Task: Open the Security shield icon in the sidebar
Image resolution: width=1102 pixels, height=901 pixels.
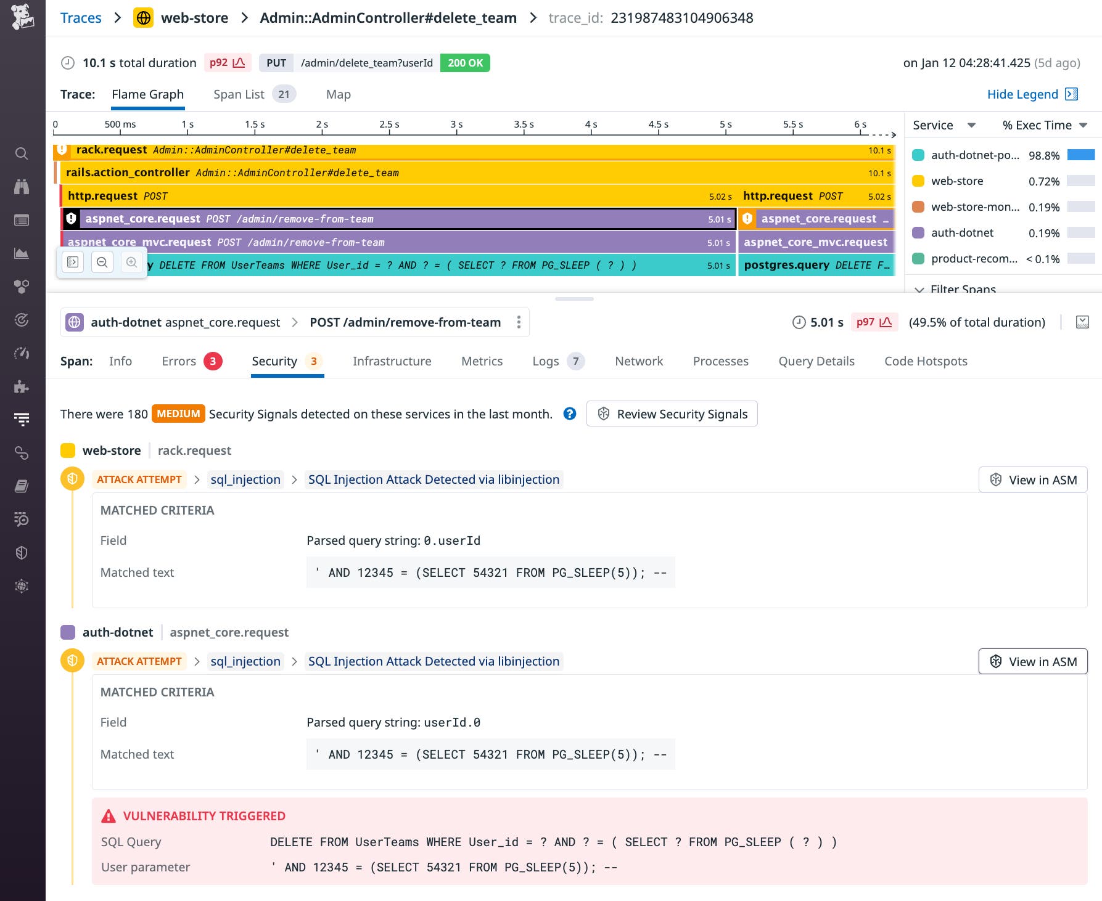Action: point(22,552)
